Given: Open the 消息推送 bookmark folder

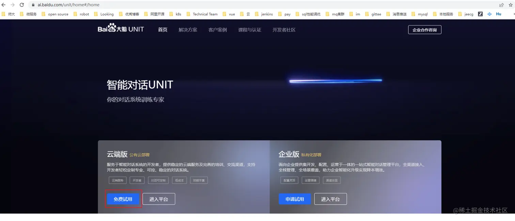Looking at the screenshot, I should [x=396, y=14].
